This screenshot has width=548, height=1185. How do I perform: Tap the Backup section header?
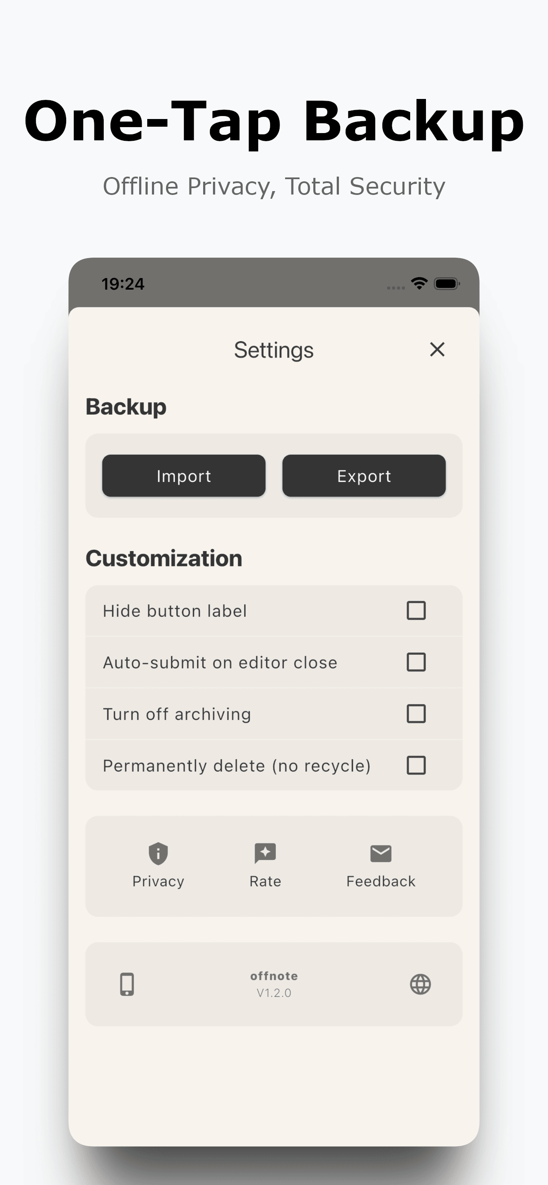pyautogui.click(x=125, y=406)
